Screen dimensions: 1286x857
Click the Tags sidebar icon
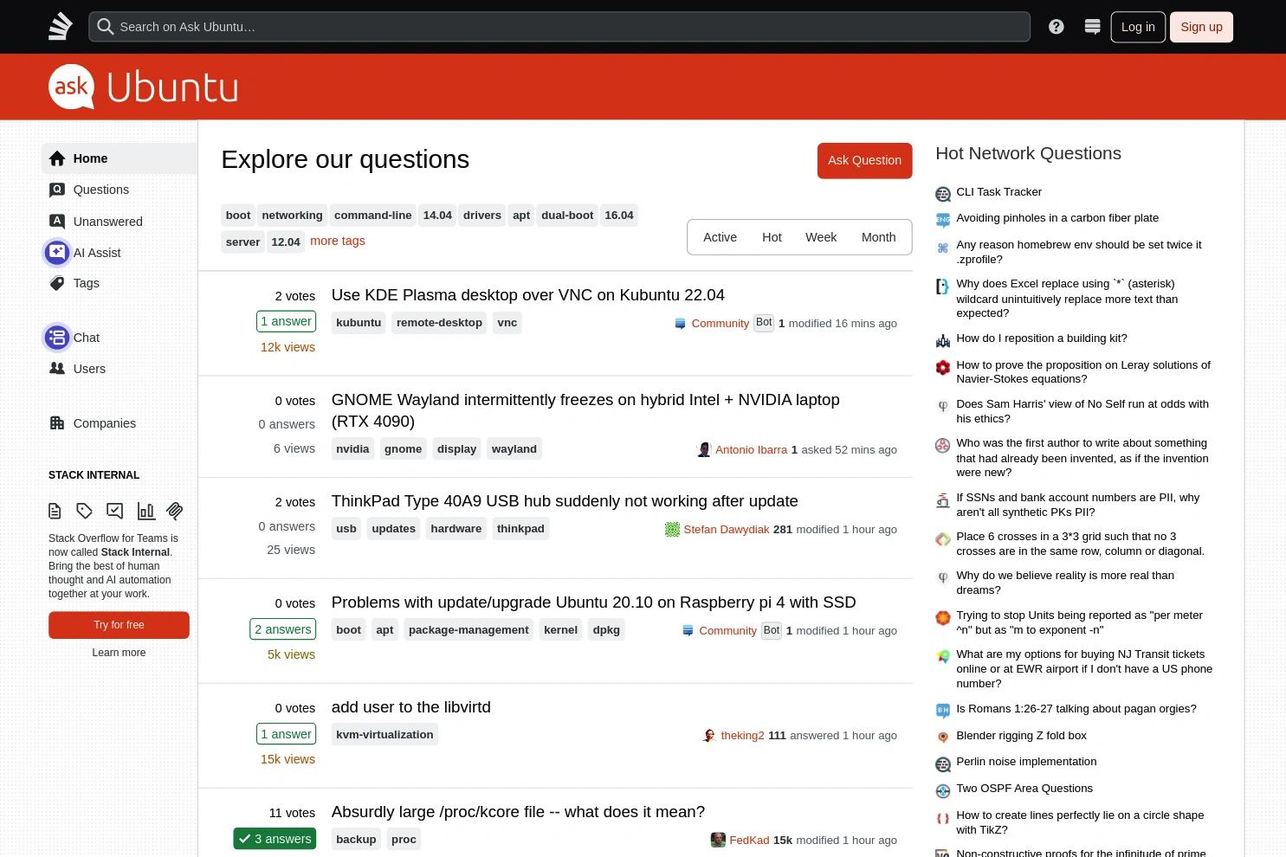(x=57, y=283)
